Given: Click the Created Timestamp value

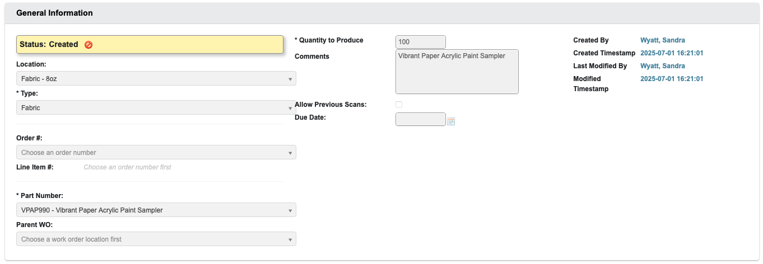Looking at the screenshot, I should point(671,53).
